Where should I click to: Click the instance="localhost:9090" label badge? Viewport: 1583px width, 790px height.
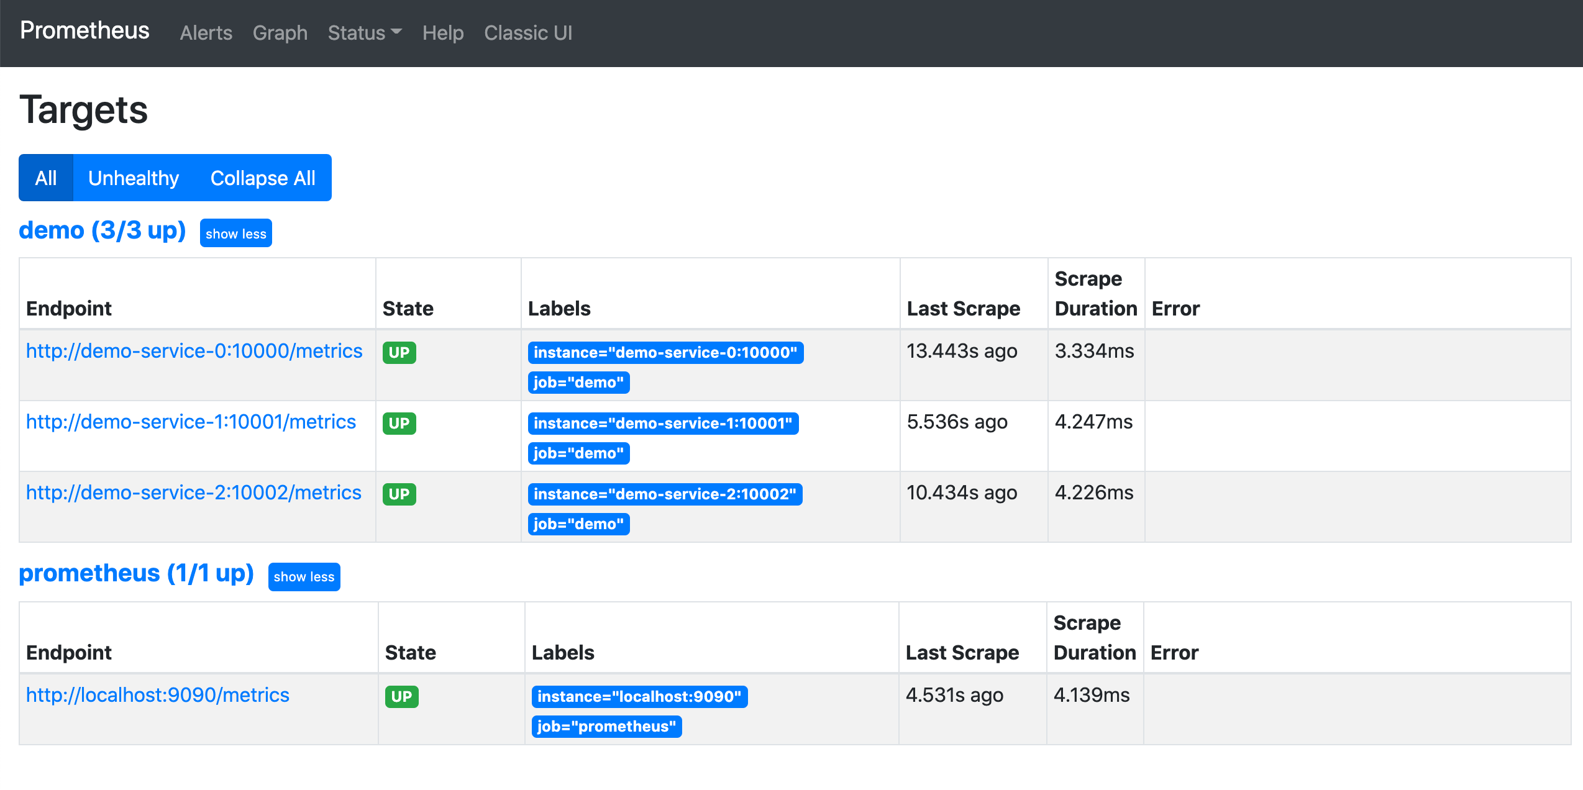tap(639, 697)
